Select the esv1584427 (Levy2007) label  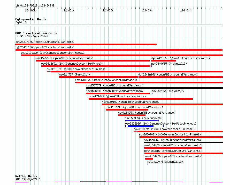point(168,91)
